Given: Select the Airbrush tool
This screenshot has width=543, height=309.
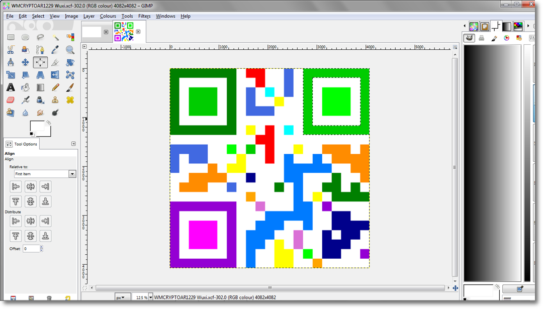Looking at the screenshot, I should 25,100.
